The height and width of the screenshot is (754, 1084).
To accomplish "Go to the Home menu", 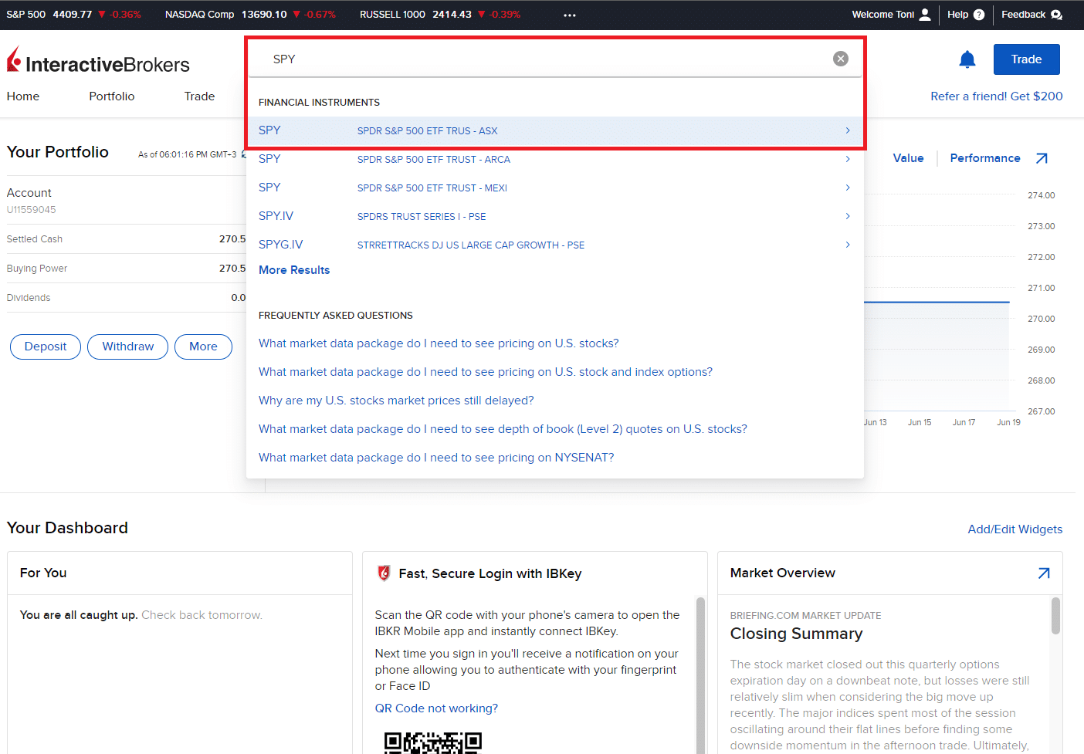I will (23, 96).
